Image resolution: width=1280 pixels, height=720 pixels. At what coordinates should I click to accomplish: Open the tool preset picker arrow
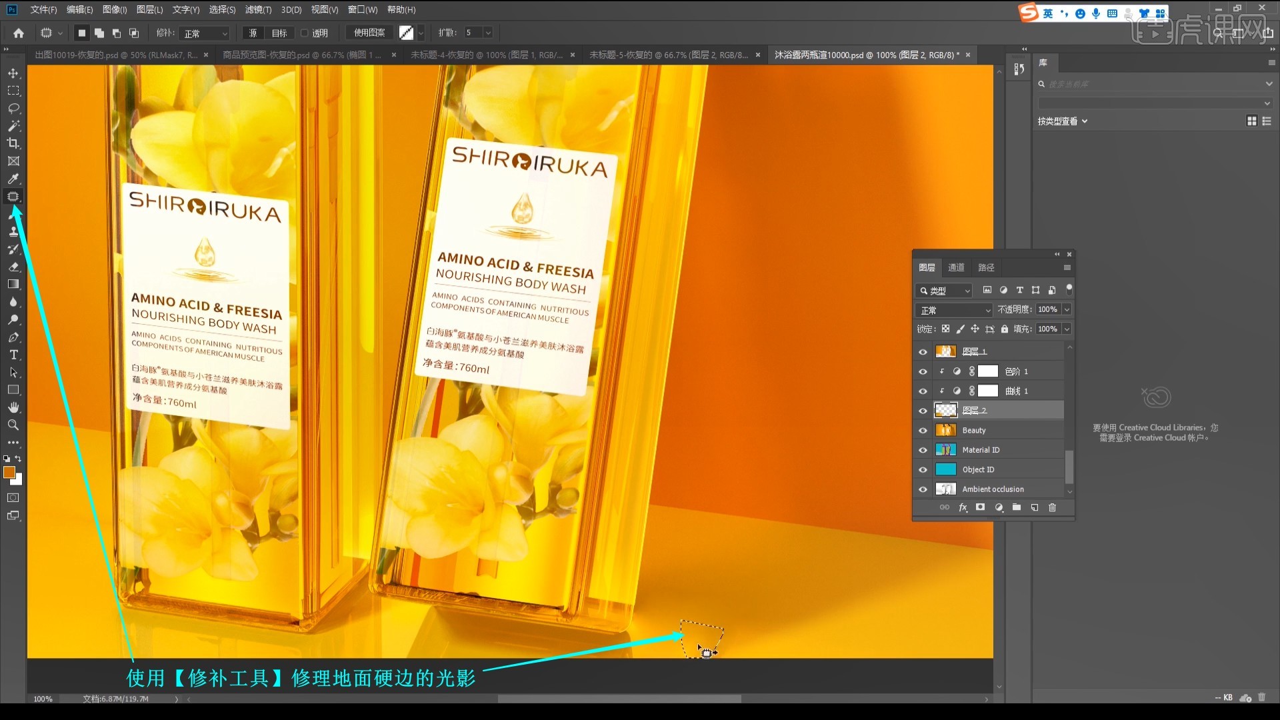(x=60, y=33)
